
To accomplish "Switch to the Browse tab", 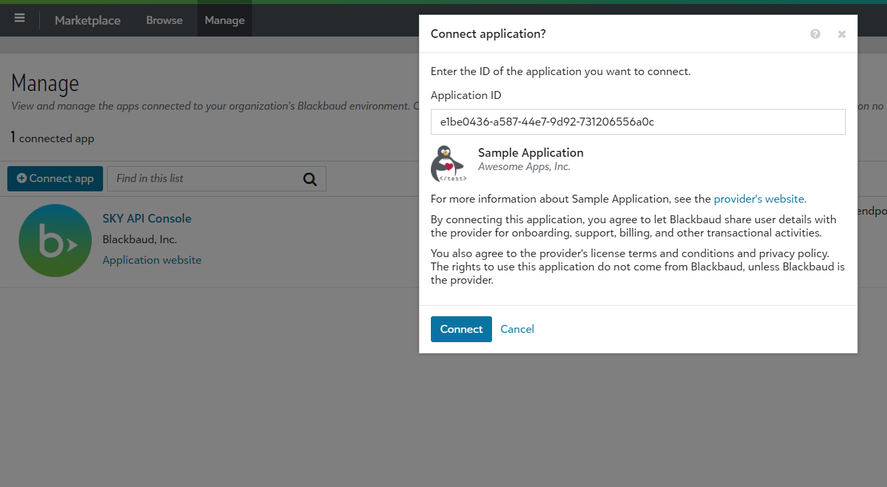I will click(x=164, y=21).
